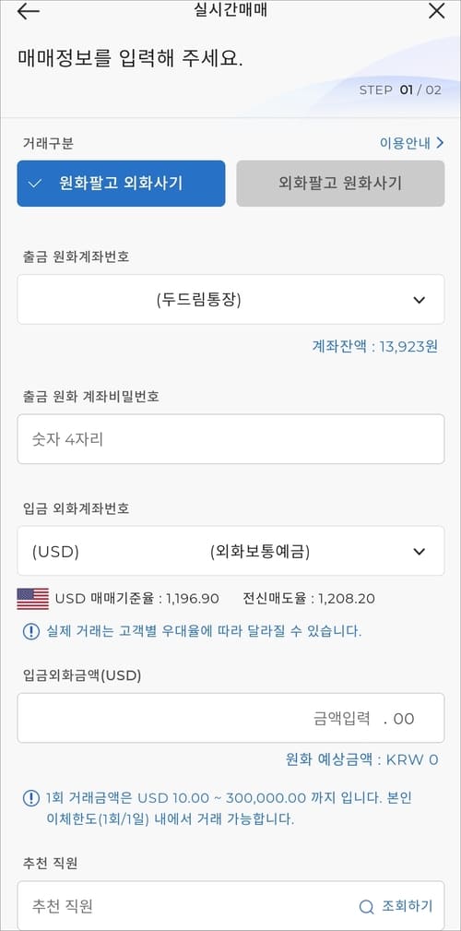Open 이용안내 usage guide link

tap(406, 143)
